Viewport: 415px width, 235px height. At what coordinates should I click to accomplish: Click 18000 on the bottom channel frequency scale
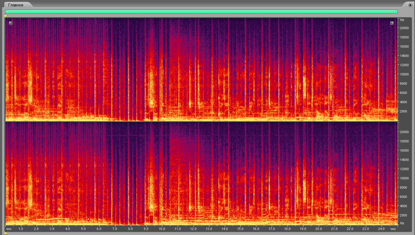[404, 141]
